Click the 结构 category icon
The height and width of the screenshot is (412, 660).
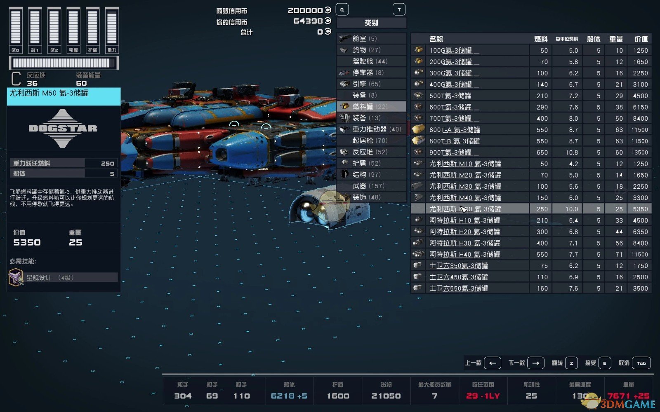344,174
